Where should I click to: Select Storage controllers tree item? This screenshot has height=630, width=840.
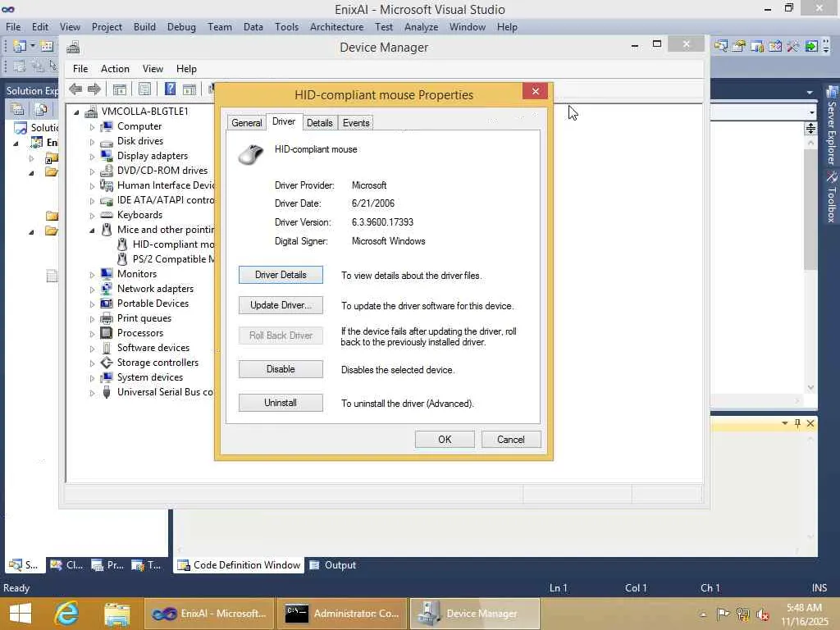tap(157, 363)
